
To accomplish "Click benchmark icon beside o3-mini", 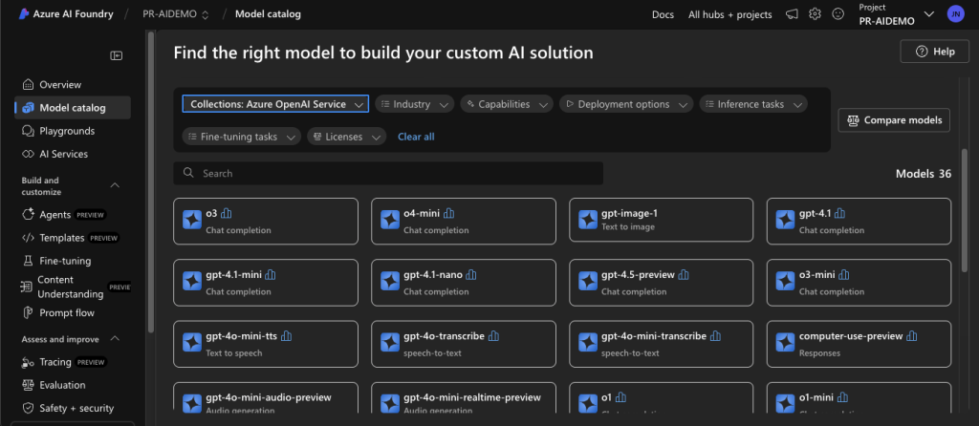I will click(844, 274).
